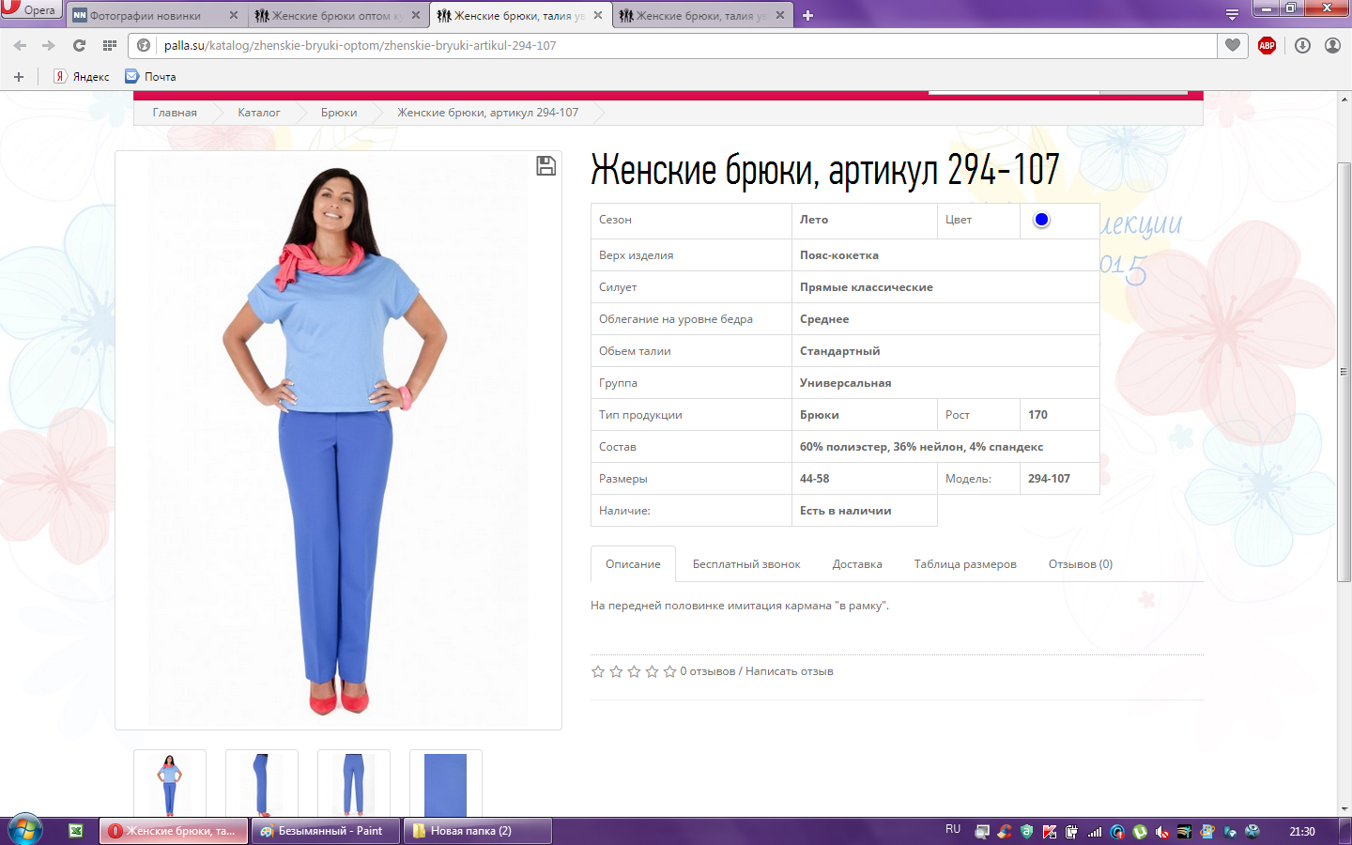Open the Opera main menu button

point(30,9)
